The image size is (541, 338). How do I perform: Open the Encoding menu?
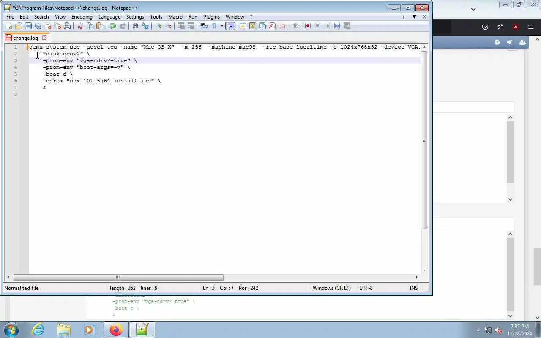point(82,17)
